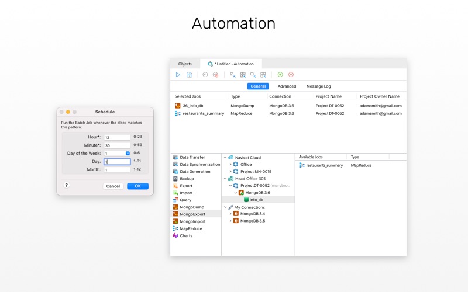Click the Minute input field
The image size is (468, 292).
pyautogui.click(x=117, y=145)
